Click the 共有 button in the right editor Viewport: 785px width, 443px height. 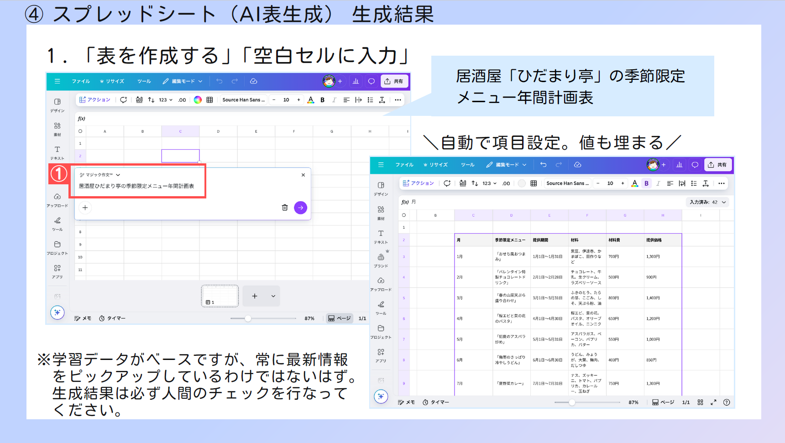[718, 165]
